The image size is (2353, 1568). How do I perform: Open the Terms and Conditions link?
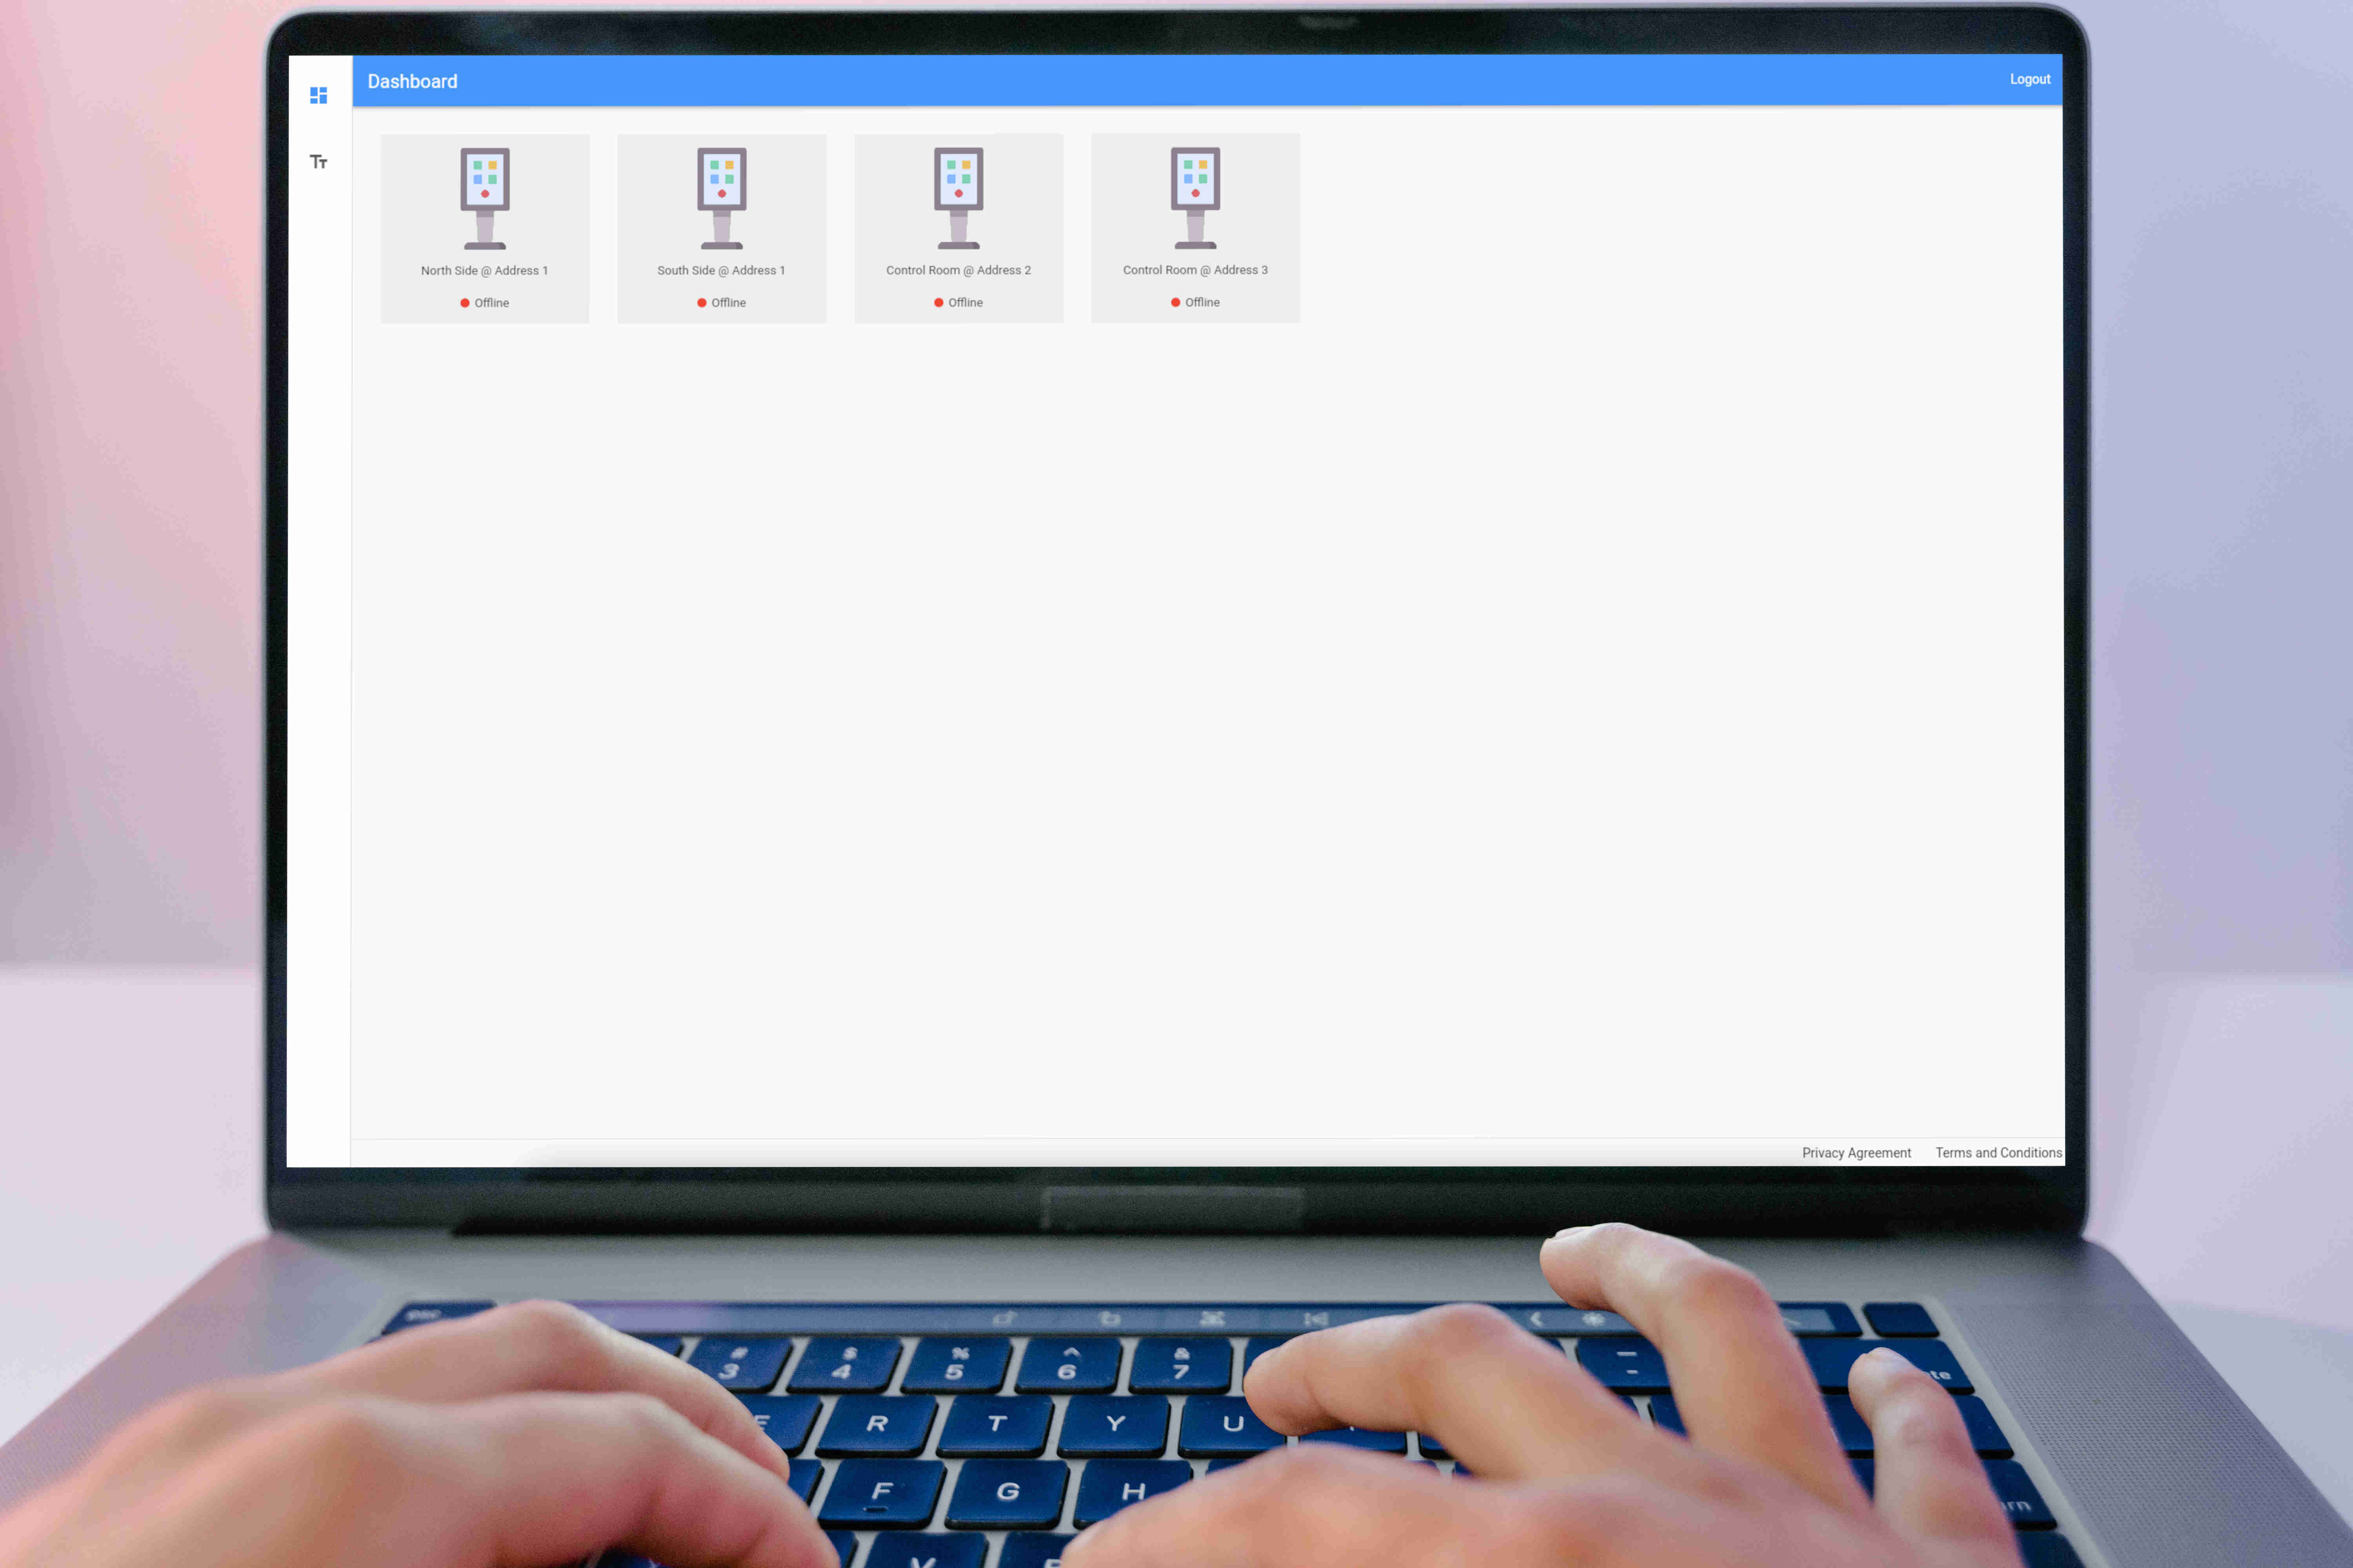pos(1998,1152)
